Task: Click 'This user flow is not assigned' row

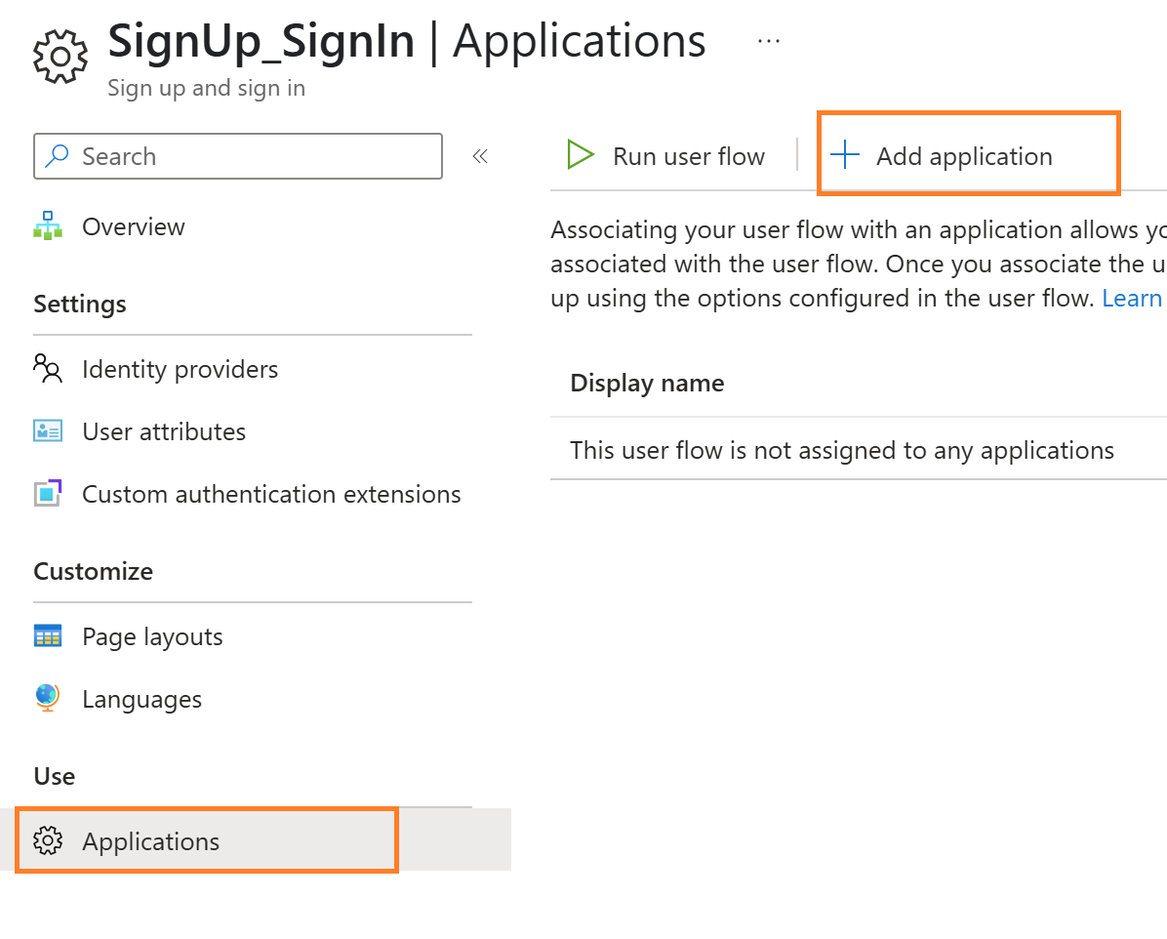Action: (x=842, y=451)
